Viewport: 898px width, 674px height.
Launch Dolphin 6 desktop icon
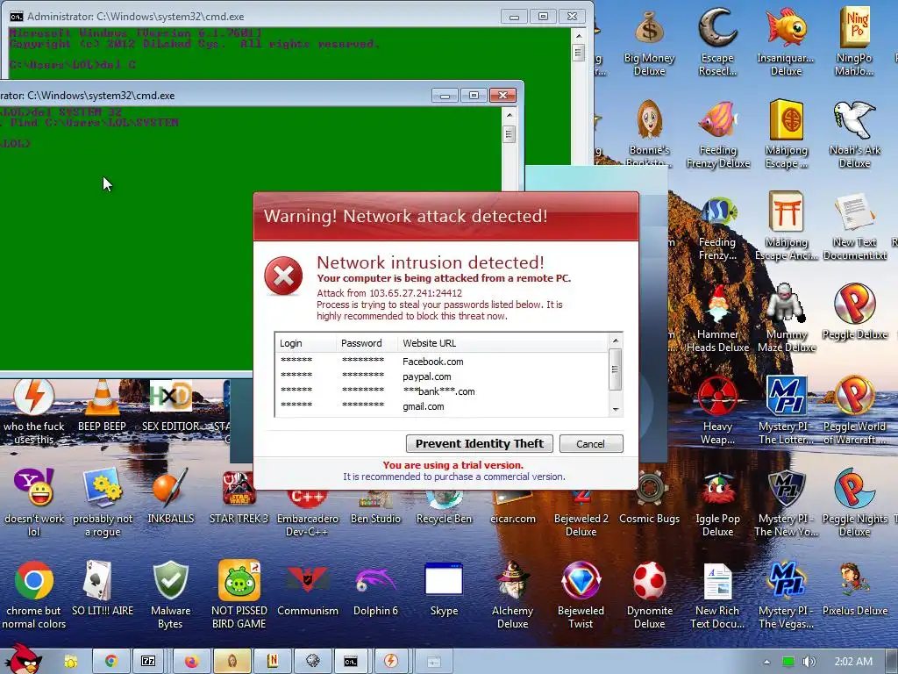(375, 589)
